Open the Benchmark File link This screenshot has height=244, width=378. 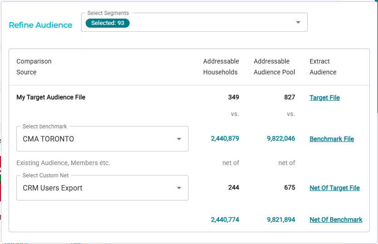click(x=331, y=139)
